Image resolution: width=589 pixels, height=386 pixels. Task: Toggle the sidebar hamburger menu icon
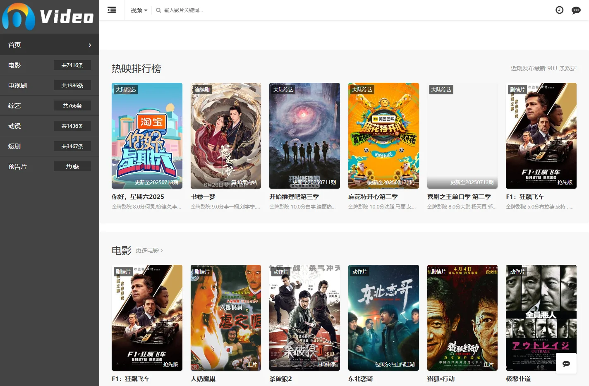[x=112, y=10]
